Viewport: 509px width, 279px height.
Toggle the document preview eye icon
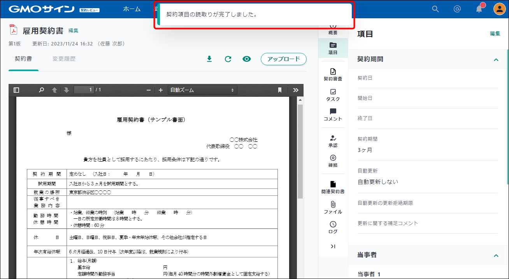247,59
